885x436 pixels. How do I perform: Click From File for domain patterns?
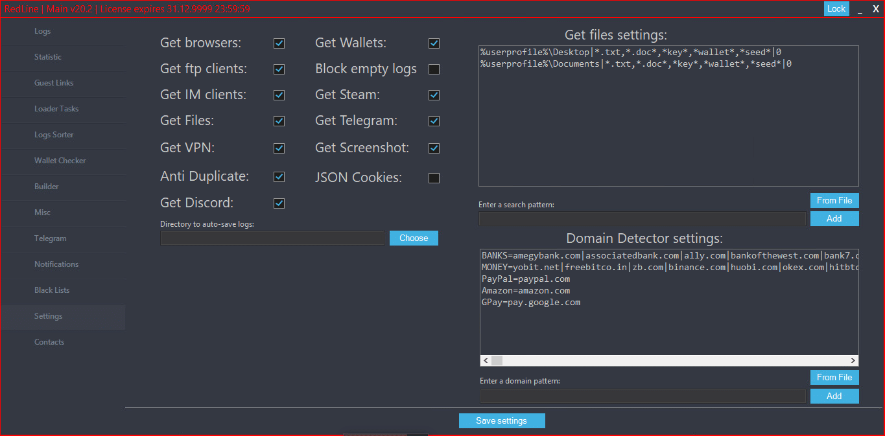(x=834, y=378)
